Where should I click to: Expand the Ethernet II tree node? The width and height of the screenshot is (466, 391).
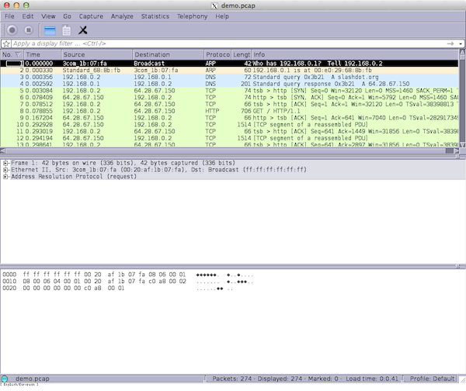[5, 170]
